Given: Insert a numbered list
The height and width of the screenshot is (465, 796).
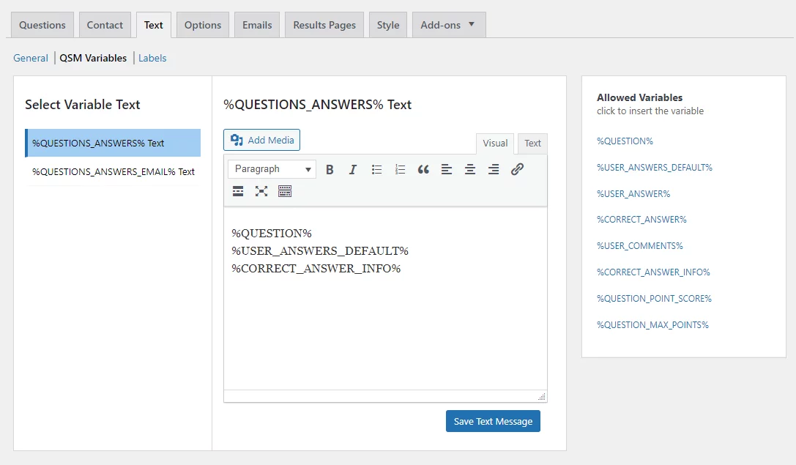Looking at the screenshot, I should tap(400, 170).
